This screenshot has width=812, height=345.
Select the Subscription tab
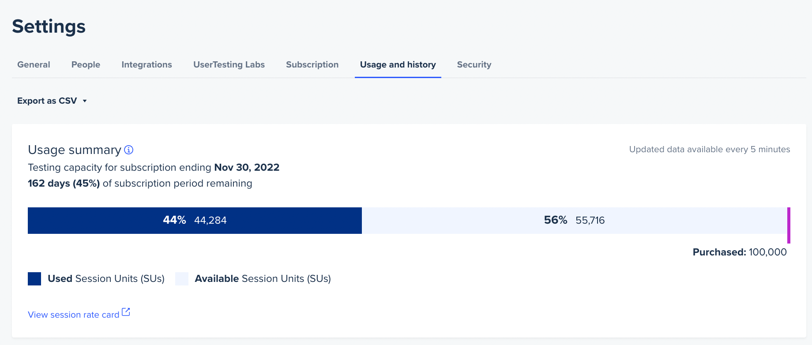312,65
